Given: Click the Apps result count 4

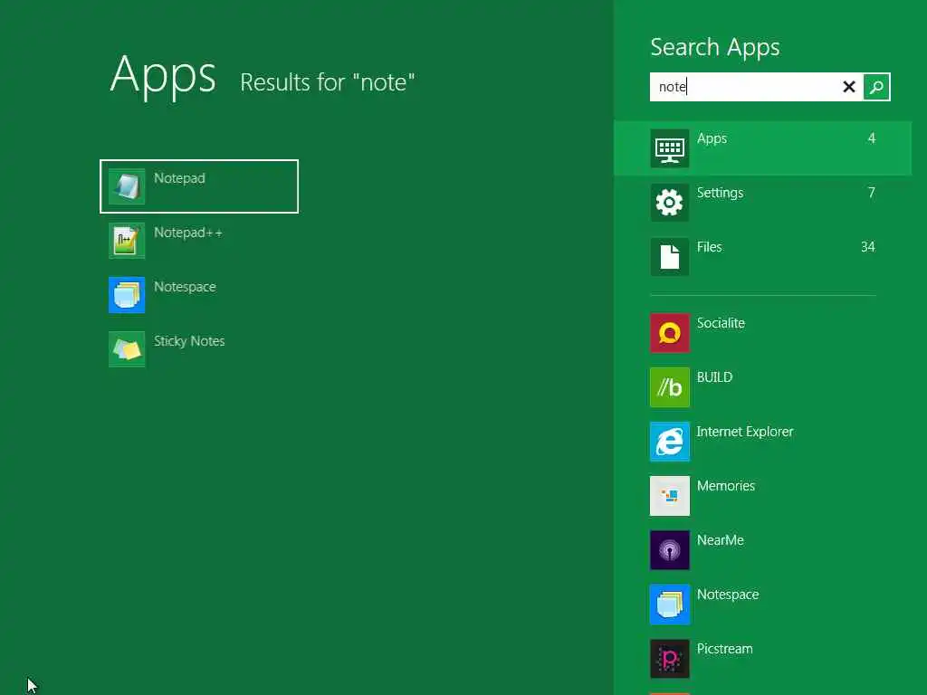Looking at the screenshot, I should tap(872, 138).
